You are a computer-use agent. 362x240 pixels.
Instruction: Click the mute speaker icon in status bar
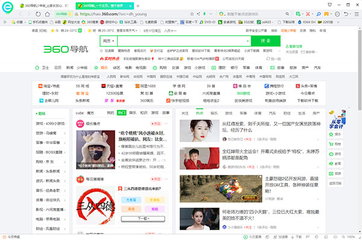pos(335,237)
